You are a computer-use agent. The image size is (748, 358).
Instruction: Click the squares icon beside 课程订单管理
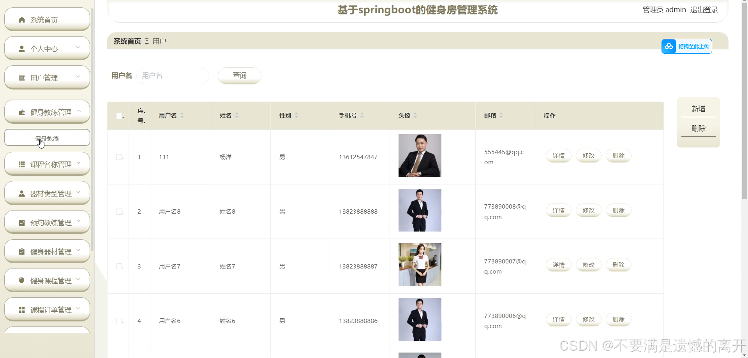22,310
